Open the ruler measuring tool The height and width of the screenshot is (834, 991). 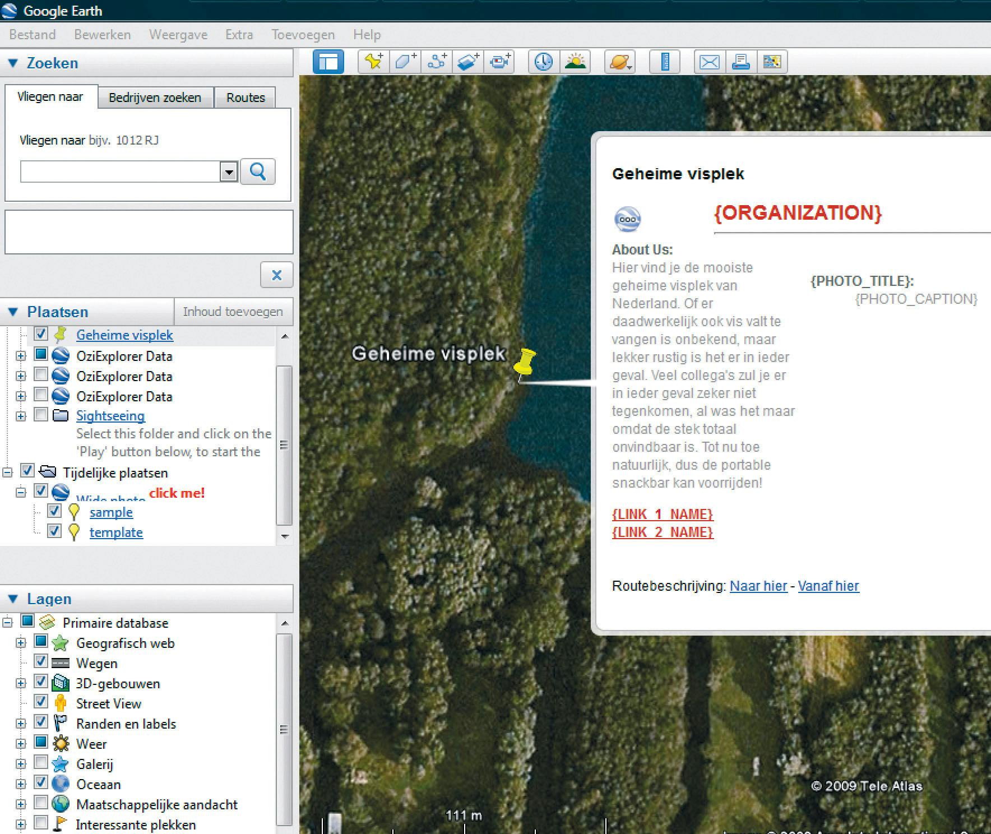(665, 62)
